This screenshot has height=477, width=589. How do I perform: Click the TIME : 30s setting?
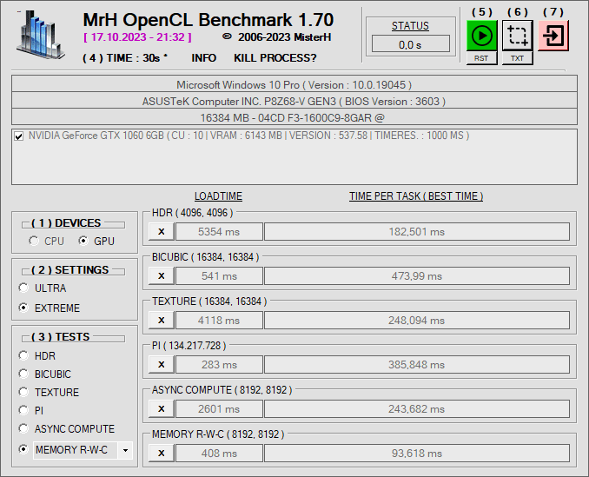[125, 58]
